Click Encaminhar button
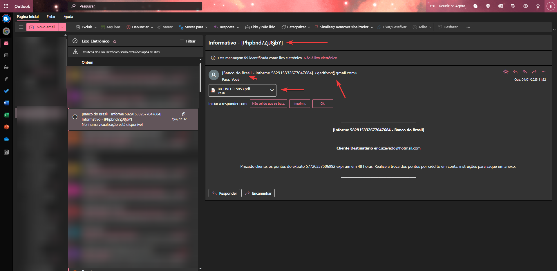This screenshot has height=271, width=557. point(258,193)
